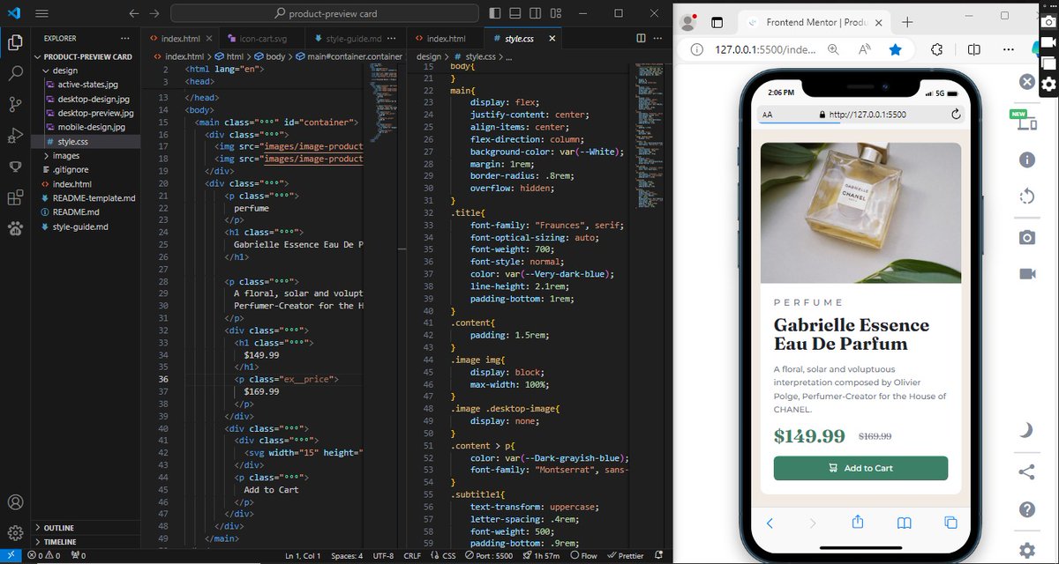The width and height of the screenshot is (1059, 564).
Task: Open README.md in the explorer
Action: pos(76,212)
